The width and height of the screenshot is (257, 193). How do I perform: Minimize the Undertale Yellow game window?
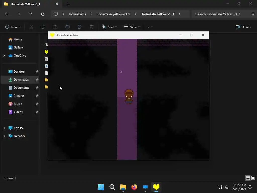[180, 35]
